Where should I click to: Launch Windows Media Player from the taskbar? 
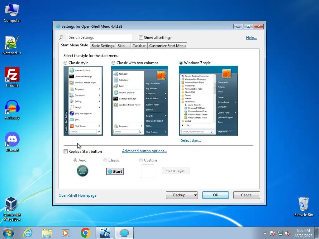[x=66, y=233]
